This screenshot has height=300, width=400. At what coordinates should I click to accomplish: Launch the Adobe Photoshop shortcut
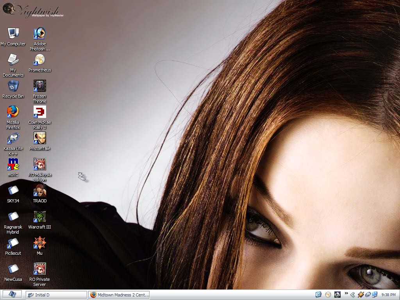point(39,34)
